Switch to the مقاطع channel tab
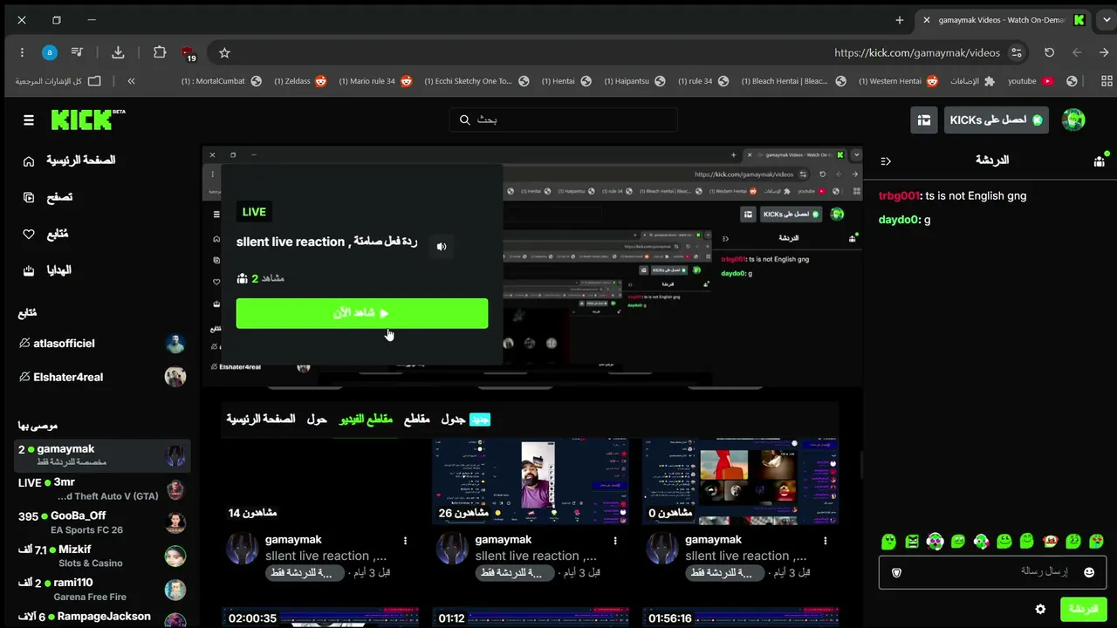This screenshot has width=1117, height=628. (416, 420)
